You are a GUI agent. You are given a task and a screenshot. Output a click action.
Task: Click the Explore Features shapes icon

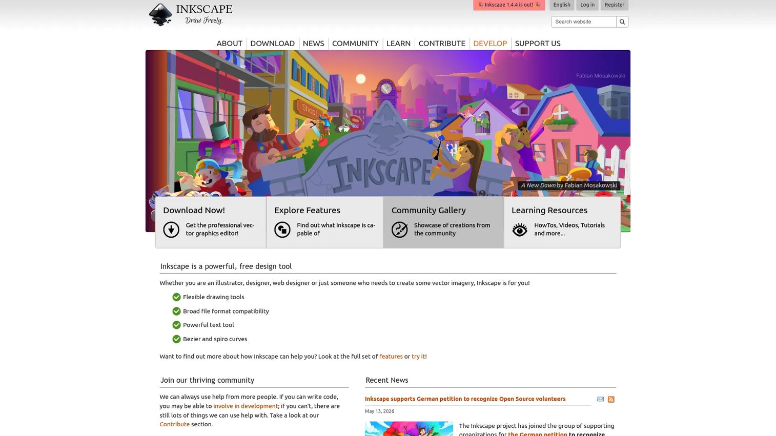(x=282, y=230)
